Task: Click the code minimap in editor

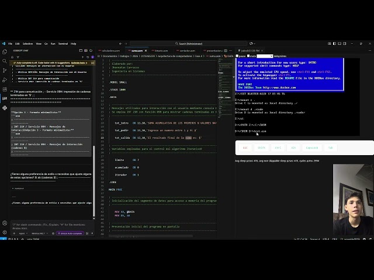Action: coord(225,88)
